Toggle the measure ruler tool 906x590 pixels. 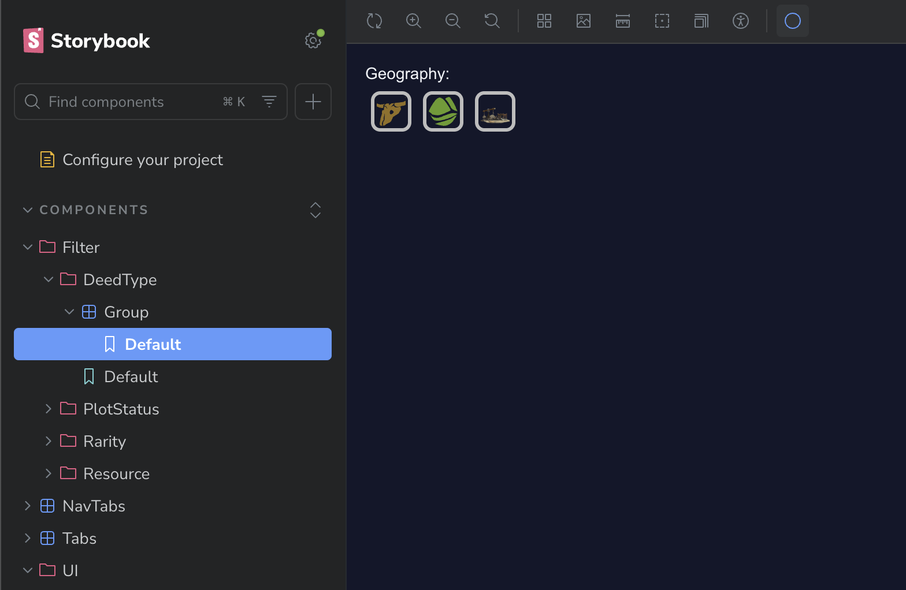click(x=623, y=21)
